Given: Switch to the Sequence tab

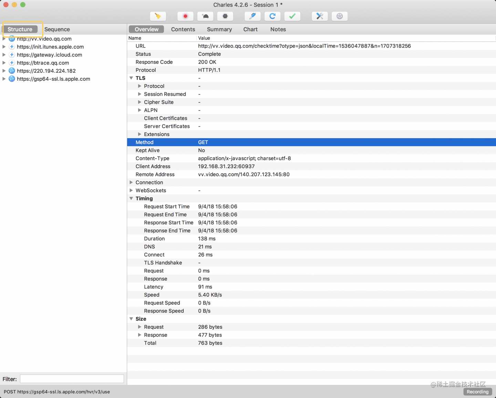Looking at the screenshot, I should point(57,29).
